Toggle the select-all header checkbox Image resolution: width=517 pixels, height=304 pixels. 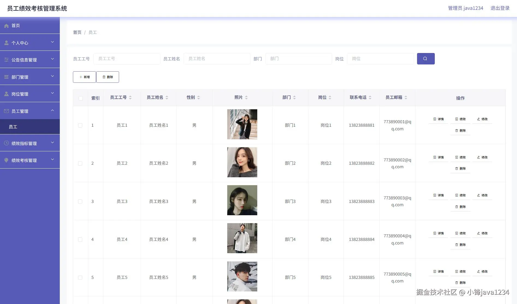[x=81, y=98]
